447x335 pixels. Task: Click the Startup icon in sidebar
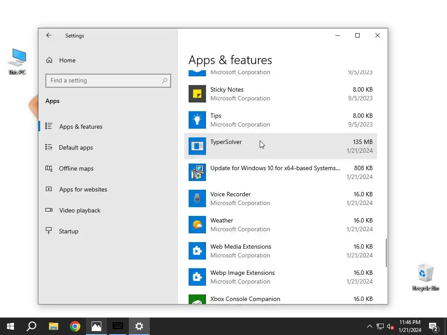49,231
